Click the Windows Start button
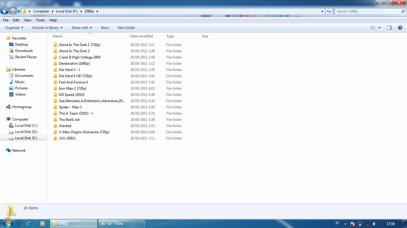The image size is (407, 228). 8,223
